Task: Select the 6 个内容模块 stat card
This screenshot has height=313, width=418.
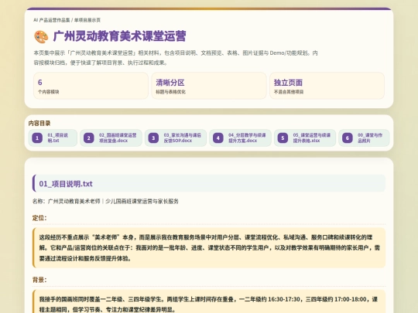Action: 91,86
